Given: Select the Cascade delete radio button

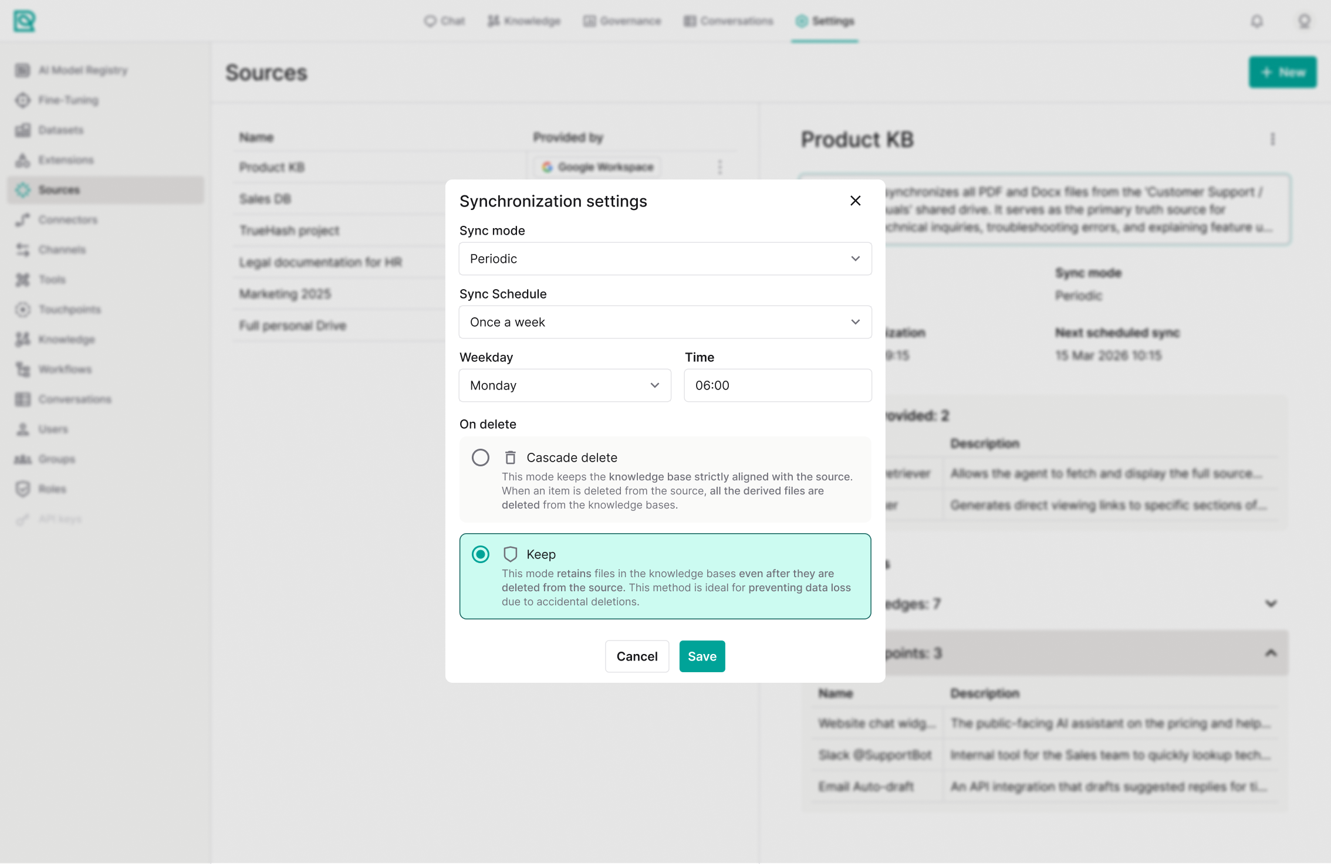Looking at the screenshot, I should click(480, 458).
